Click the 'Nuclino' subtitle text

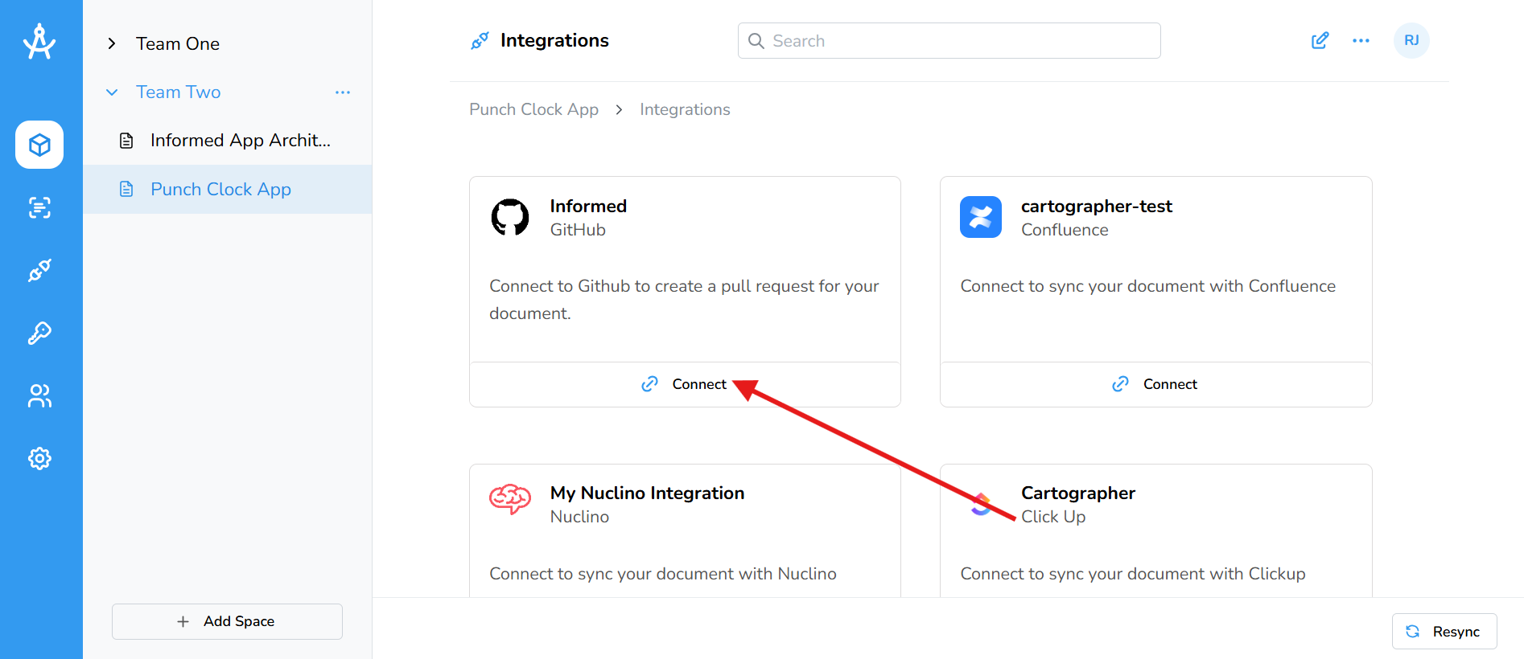[579, 517]
